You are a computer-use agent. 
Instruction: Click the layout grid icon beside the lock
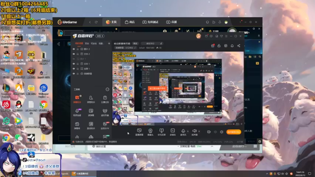(226, 46)
